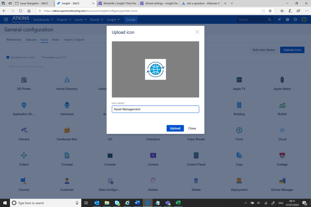Click the Icon name input field

155,109
